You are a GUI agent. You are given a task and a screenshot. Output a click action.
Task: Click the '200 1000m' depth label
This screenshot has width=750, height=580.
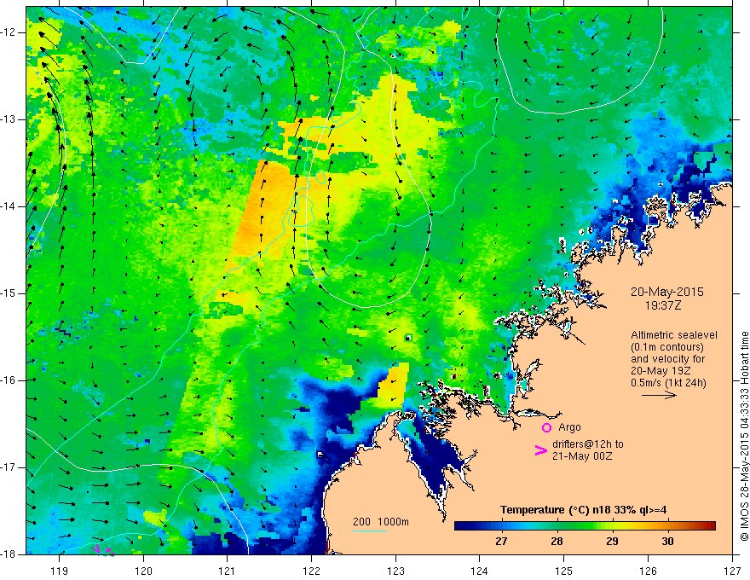(x=381, y=522)
